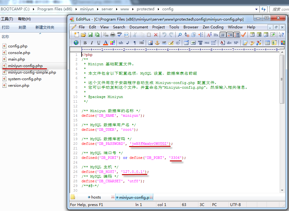Open the File menu
Image resolution: width=289 pixels, height=211 pixels.
(82, 27)
